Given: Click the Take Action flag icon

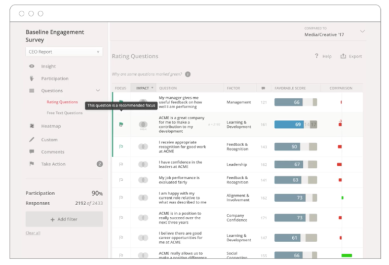Looking at the screenshot, I should [32, 164].
